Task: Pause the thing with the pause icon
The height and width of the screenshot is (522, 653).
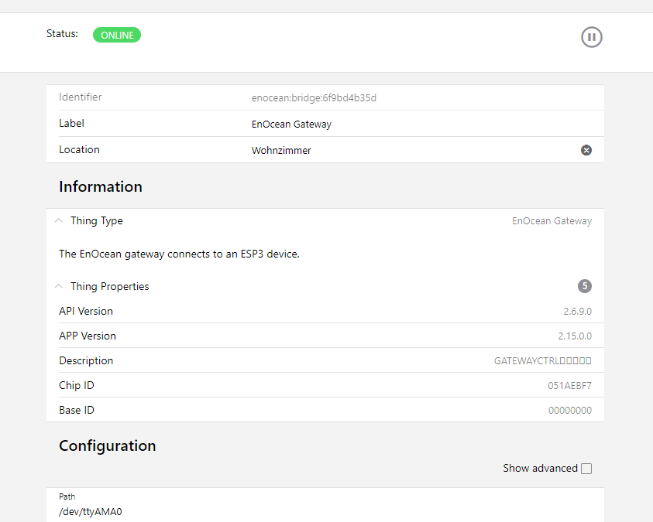Action: (592, 37)
